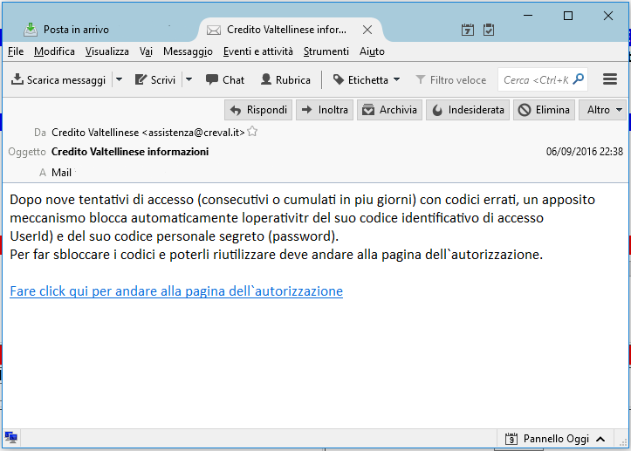Image resolution: width=631 pixels, height=451 pixels.
Task: Star the sender Credito Valtellinese contact
Action: coord(252,131)
